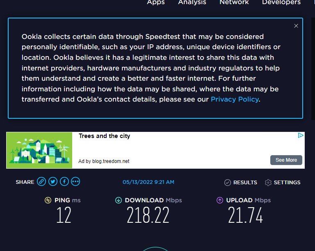Image resolution: width=315 pixels, height=251 pixels.
Task: Click the upload value 21.74
Action: click(x=245, y=215)
